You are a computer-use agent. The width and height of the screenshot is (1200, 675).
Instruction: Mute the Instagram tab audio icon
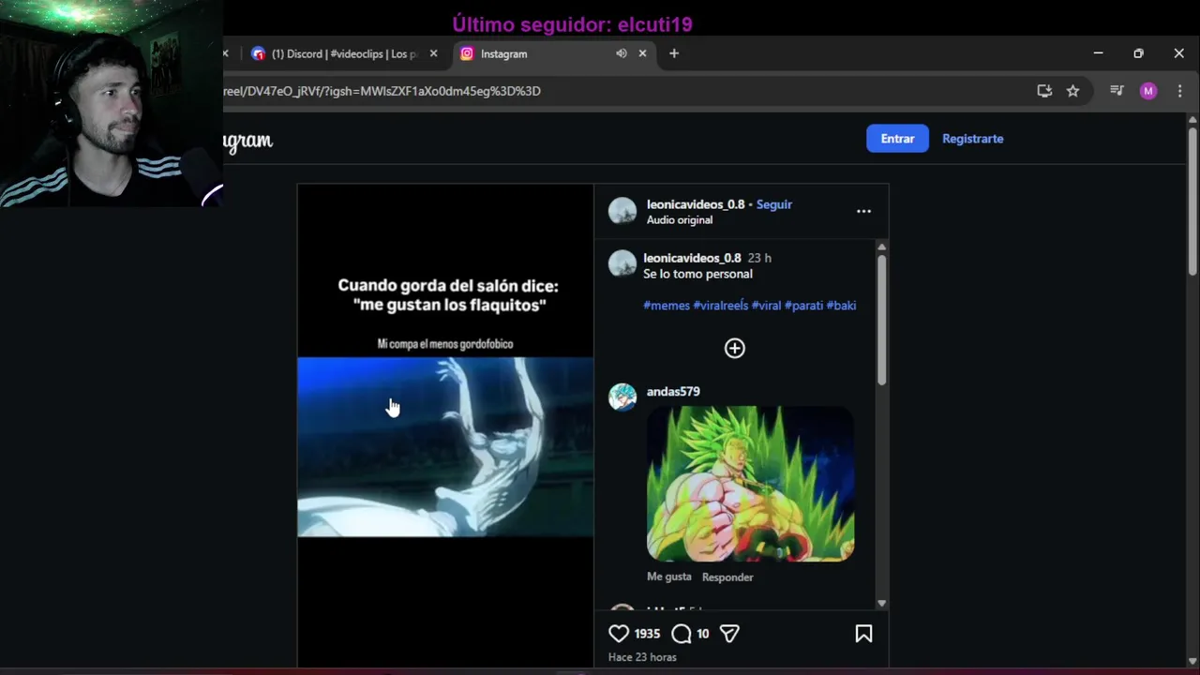pyautogui.click(x=621, y=53)
